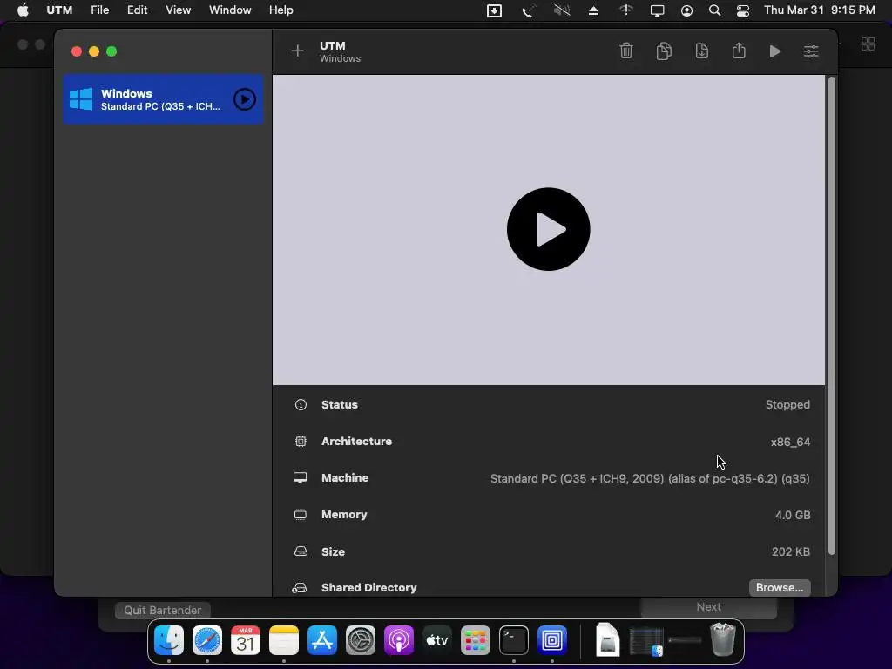
Task: Click the Size drive icon
Action: pos(301,551)
